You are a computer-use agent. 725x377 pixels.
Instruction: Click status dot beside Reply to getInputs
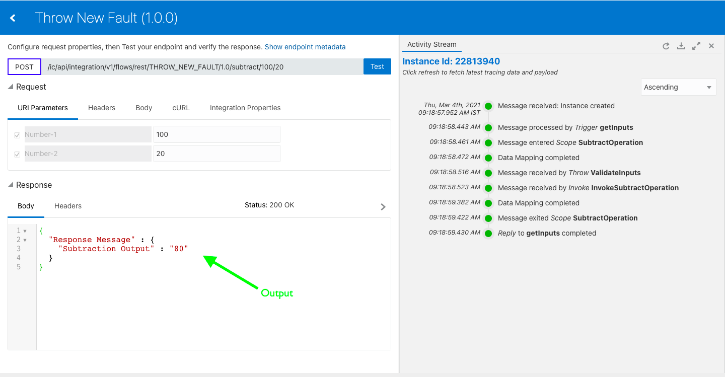[x=488, y=233]
